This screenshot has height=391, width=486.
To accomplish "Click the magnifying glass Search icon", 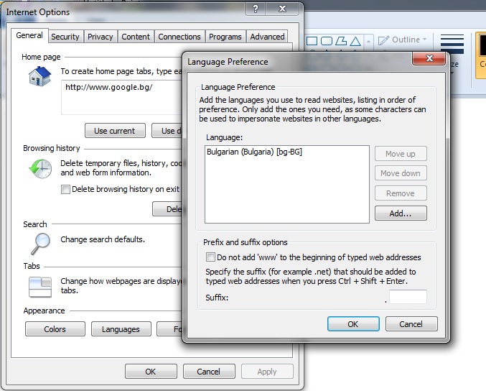I will pos(40,244).
